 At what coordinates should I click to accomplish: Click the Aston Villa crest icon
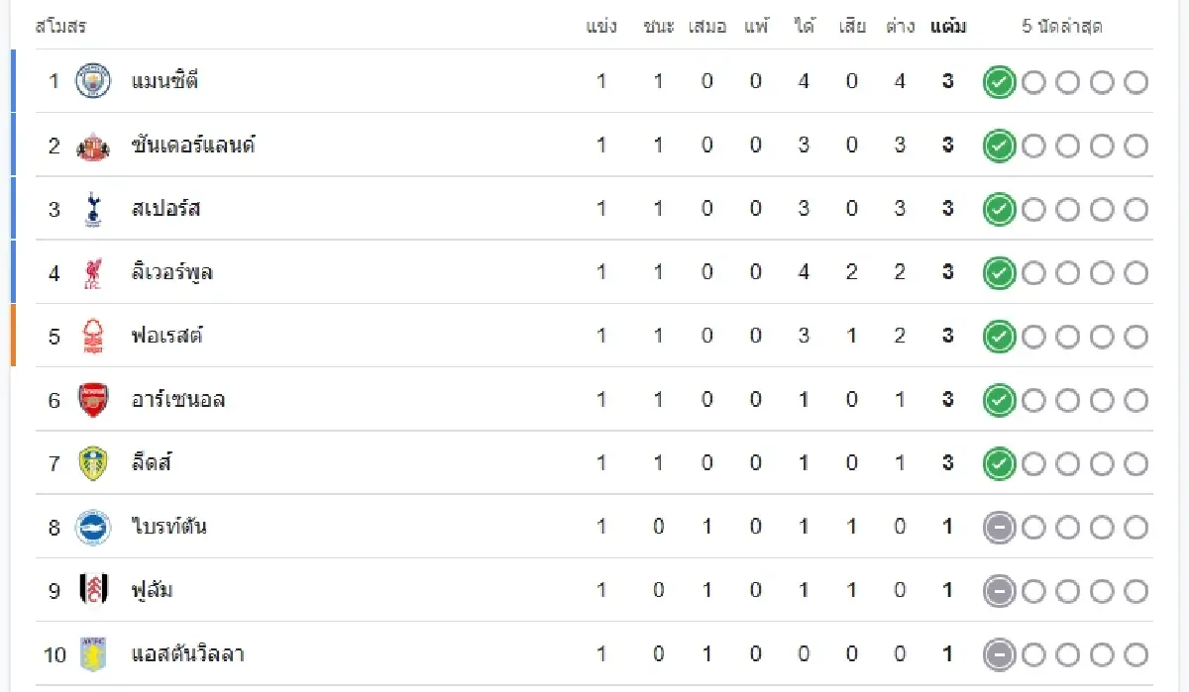pos(93,654)
